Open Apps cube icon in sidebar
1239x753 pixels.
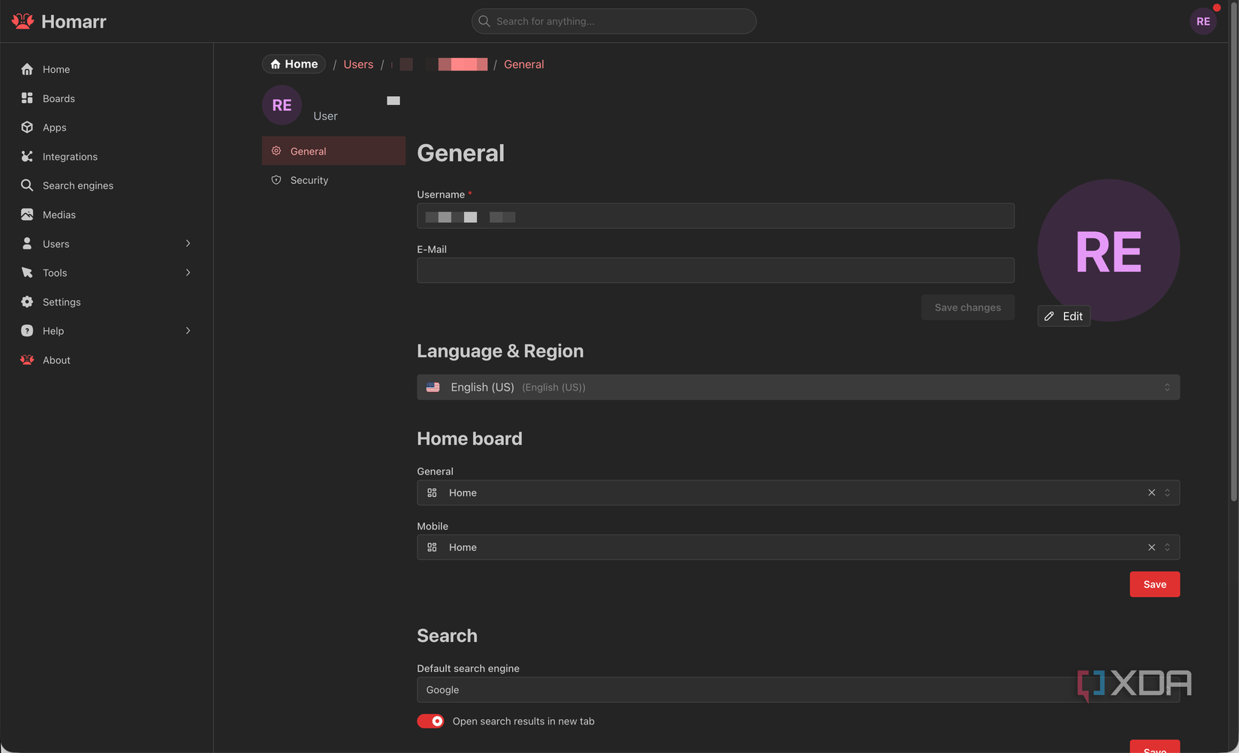coord(27,127)
